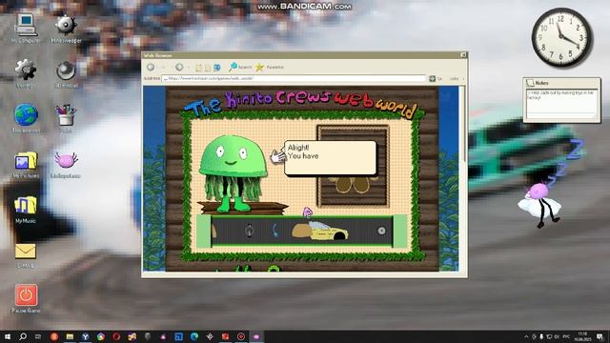This screenshot has width=610, height=343.
Task: Click the browser address bar
Action: [x=294, y=78]
